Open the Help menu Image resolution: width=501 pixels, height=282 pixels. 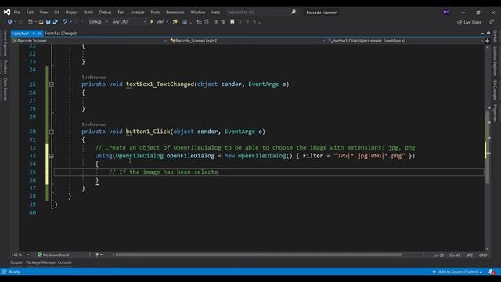click(x=216, y=13)
